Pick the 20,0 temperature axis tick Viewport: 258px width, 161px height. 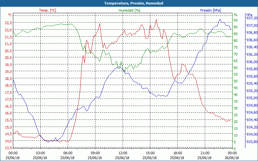pos(8,58)
